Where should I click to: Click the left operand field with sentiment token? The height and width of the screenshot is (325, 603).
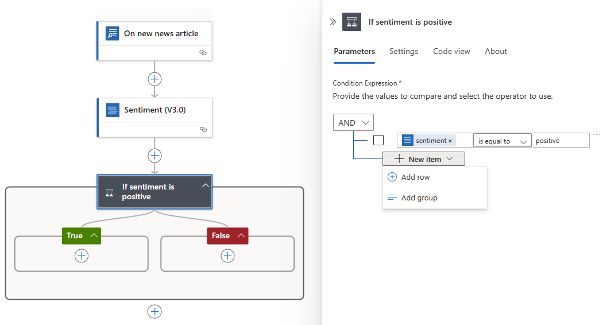tap(435, 140)
